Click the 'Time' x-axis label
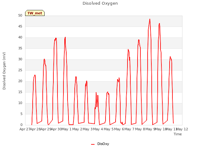 pyautogui.click(x=178, y=134)
